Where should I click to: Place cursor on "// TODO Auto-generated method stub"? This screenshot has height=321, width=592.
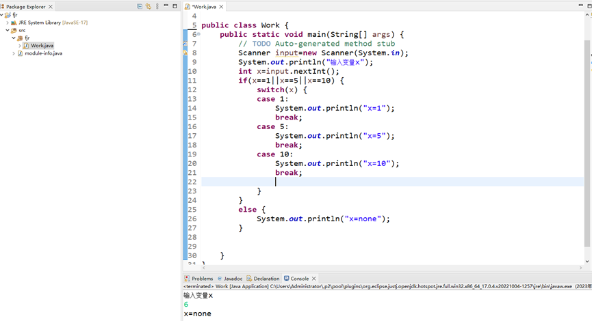[316, 44]
